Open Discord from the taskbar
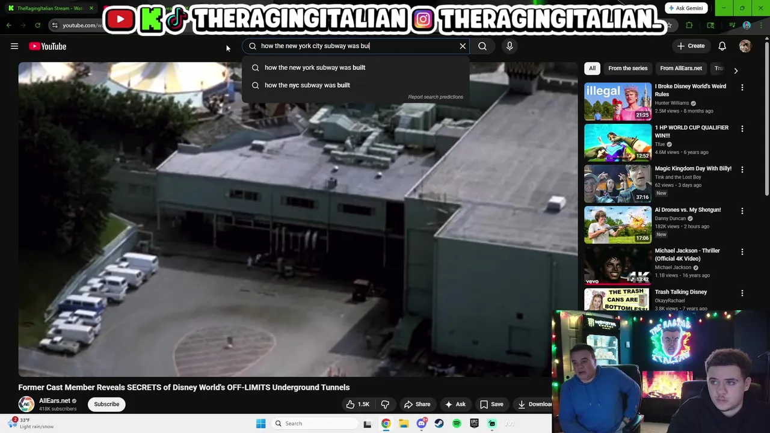 (421, 424)
